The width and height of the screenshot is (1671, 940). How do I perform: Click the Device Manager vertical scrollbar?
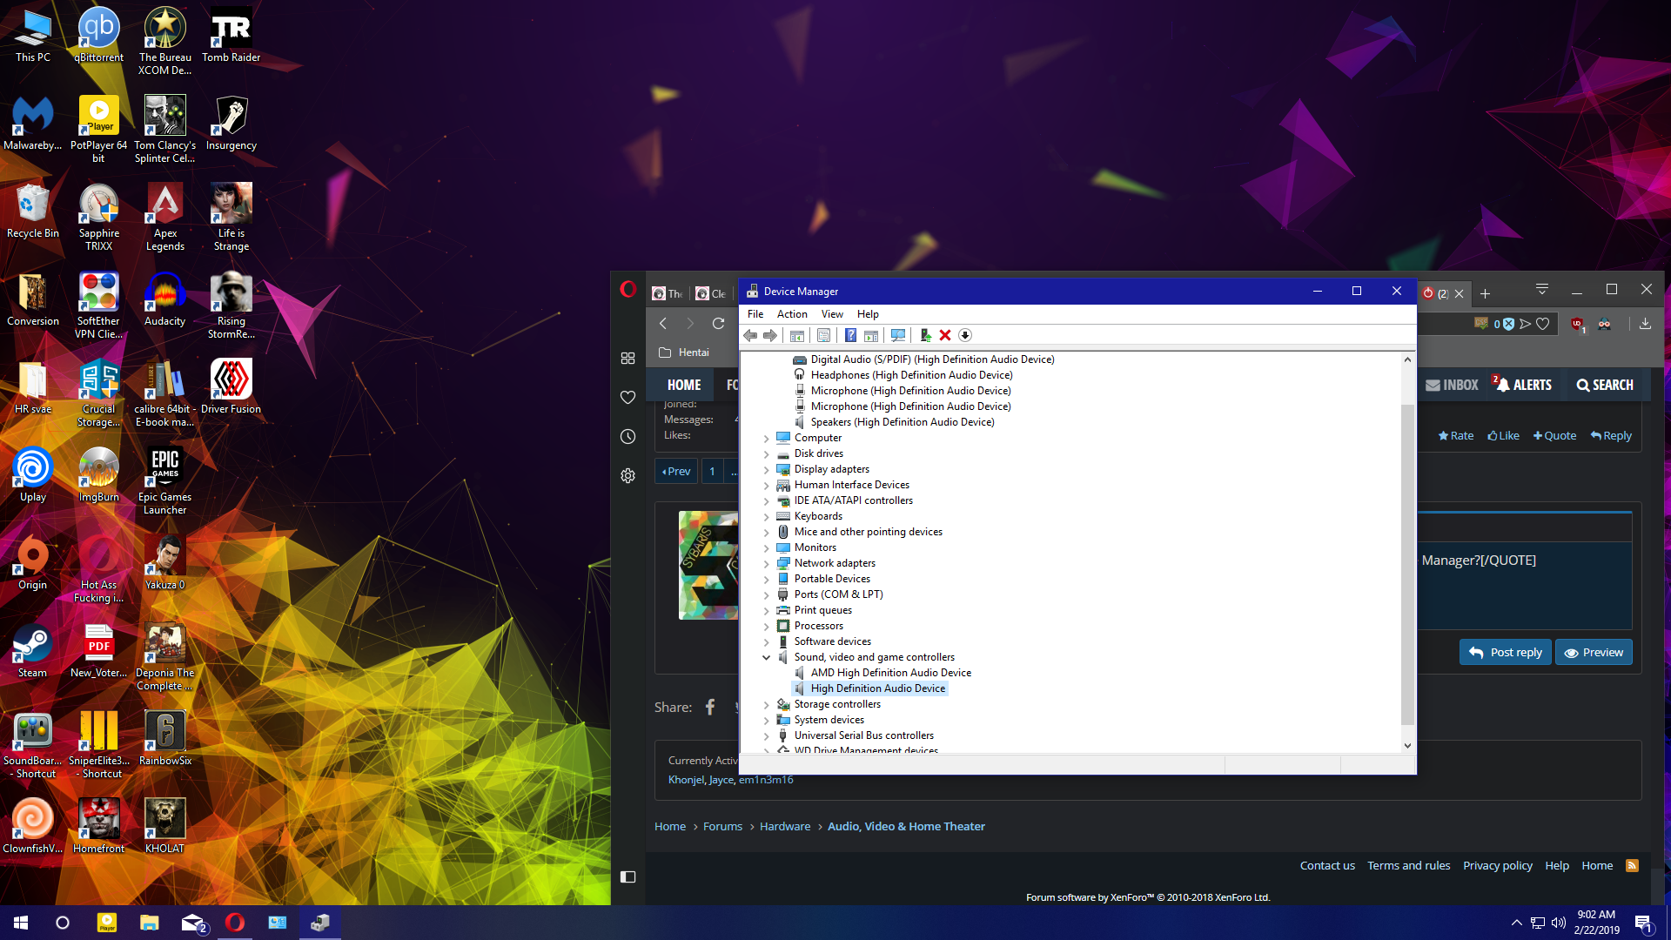pos(1407,564)
